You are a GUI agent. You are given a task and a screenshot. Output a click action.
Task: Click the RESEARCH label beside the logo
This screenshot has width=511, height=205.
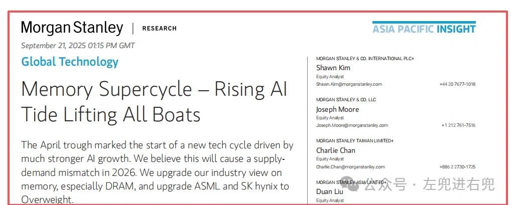pyautogui.click(x=159, y=29)
